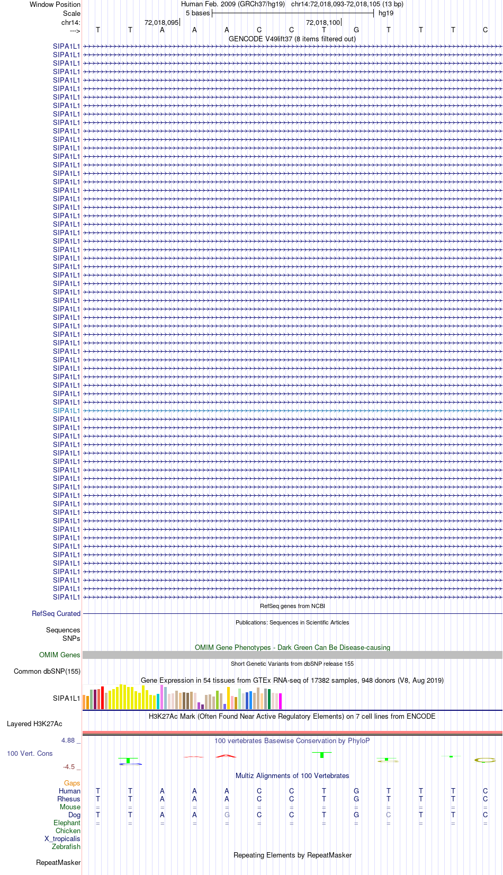Click the -4.5 lower PhyloP axis value

tap(69, 766)
